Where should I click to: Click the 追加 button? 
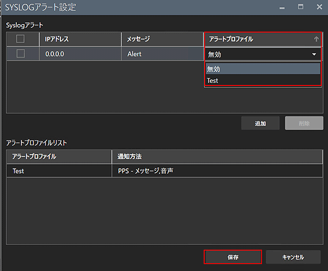coord(260,123)
